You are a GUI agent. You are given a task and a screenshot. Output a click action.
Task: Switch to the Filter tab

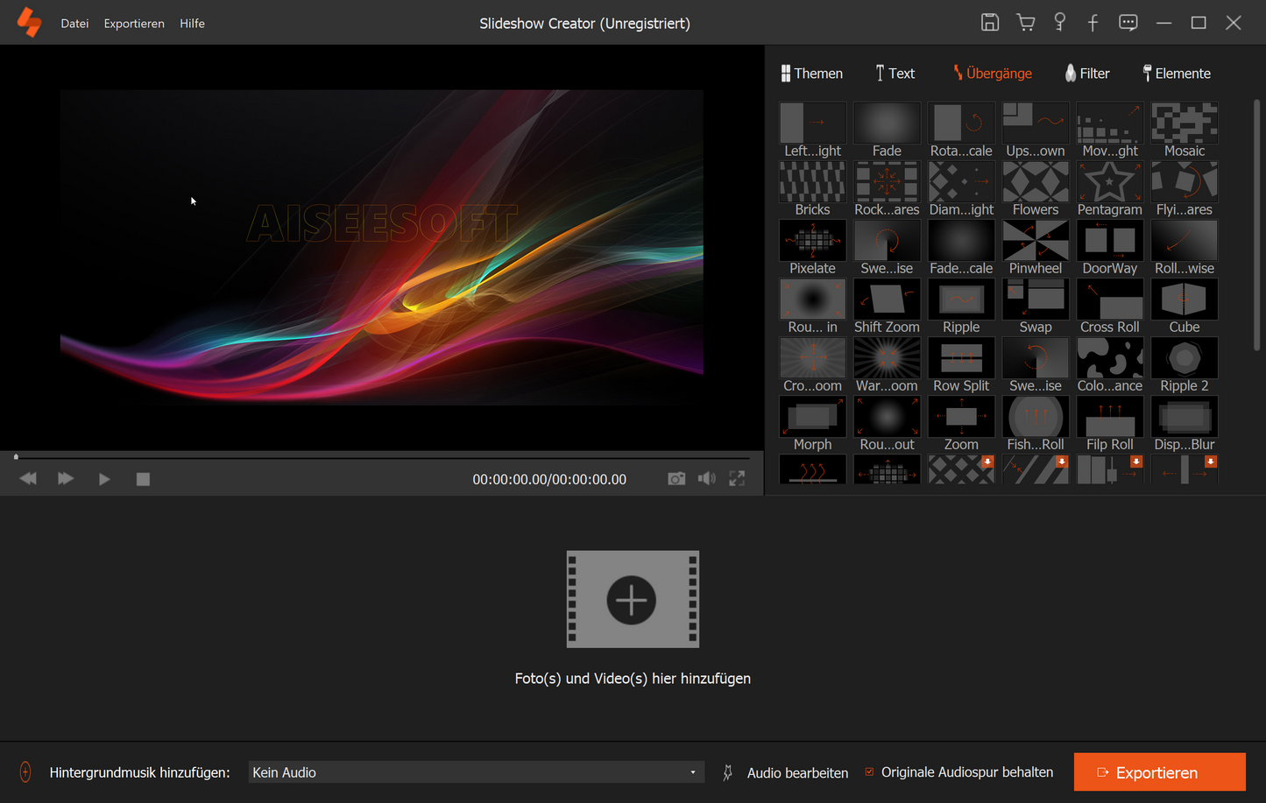1087,74
